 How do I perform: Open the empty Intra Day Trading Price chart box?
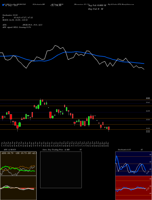(61, 170)
